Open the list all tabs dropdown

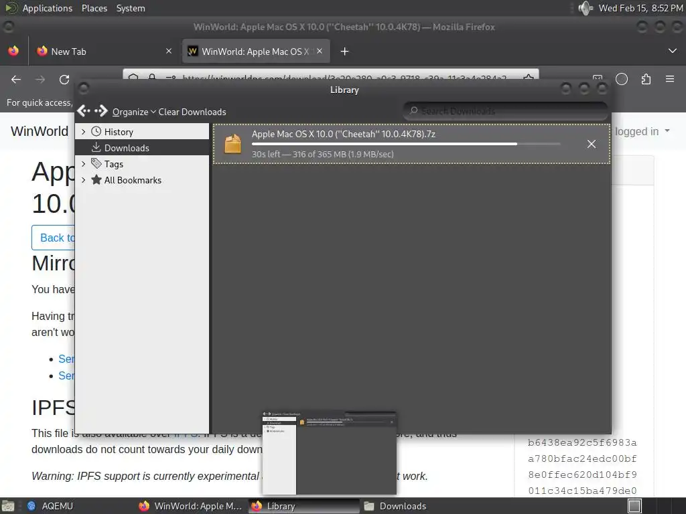point(673,51)
